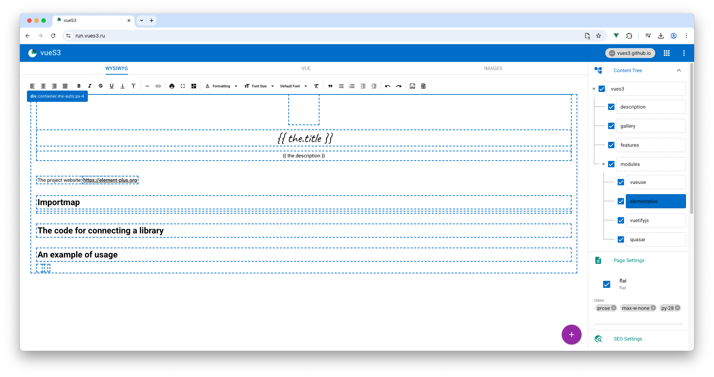Switch to the VUE tab
The width and height of the screenshot is (714, 377).
pyautogui.click(x=306, y=68)
